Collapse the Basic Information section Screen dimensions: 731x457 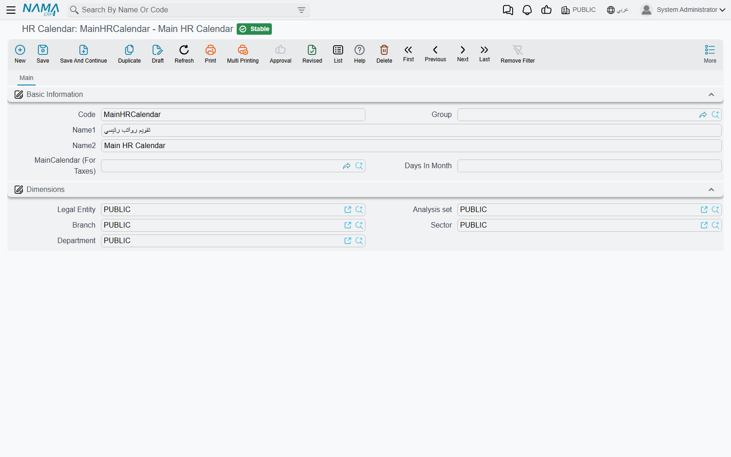tap(711, 95)
